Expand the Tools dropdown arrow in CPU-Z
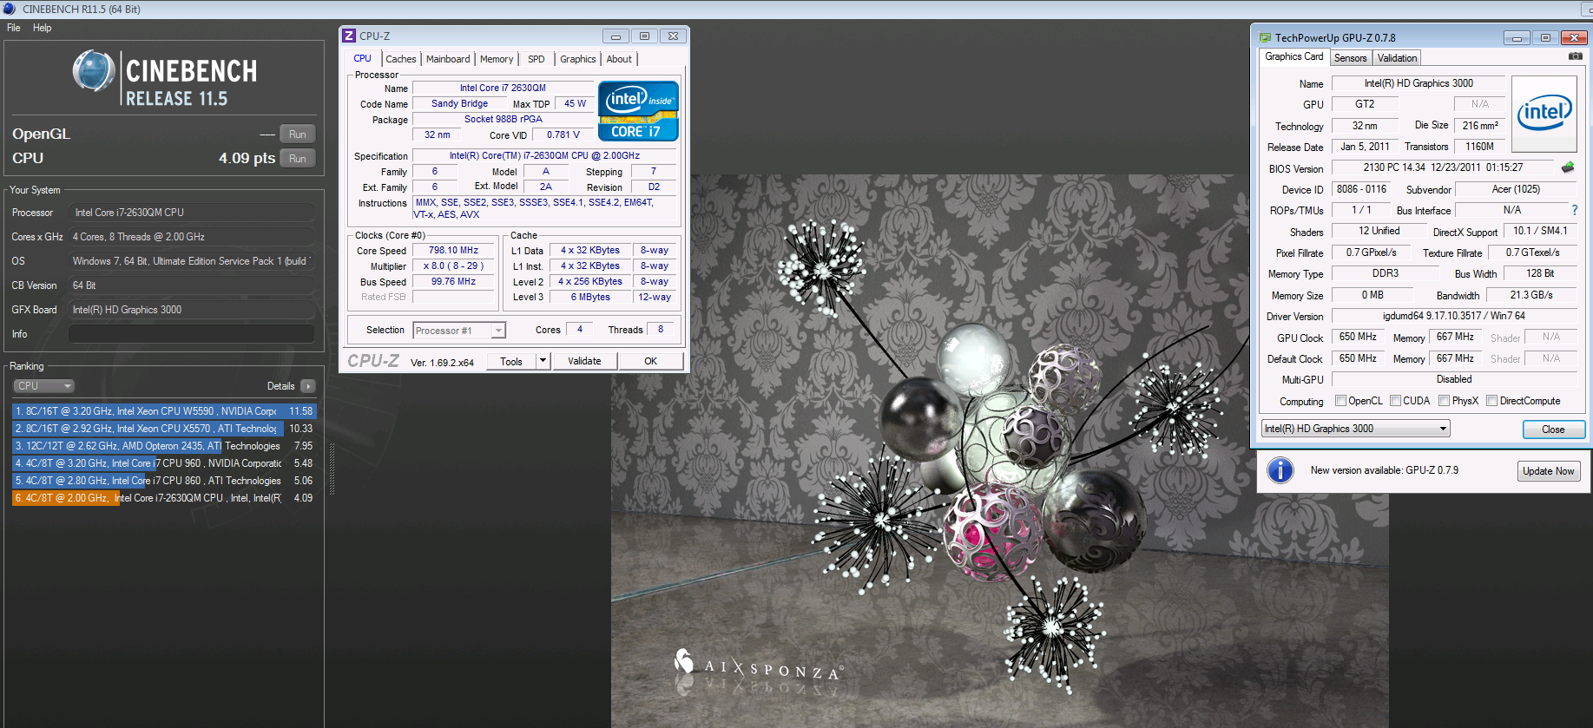This screenshot has height=728, width=1593. [x=543, y=361]
